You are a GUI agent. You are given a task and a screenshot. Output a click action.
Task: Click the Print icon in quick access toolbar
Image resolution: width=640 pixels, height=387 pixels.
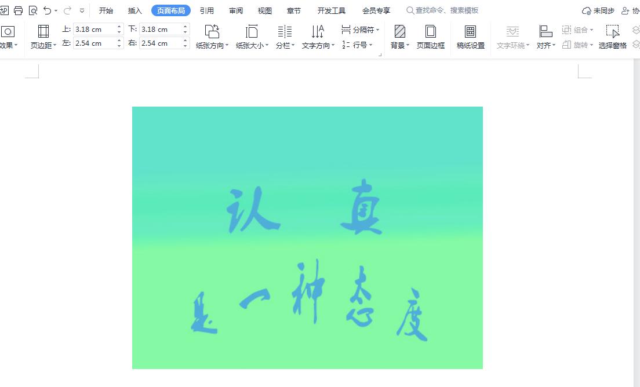tap(19, 10)
